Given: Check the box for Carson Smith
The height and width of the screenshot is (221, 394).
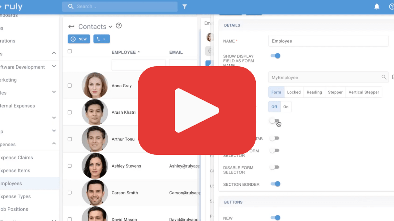Looking at the screenshot, I should 70,192.
